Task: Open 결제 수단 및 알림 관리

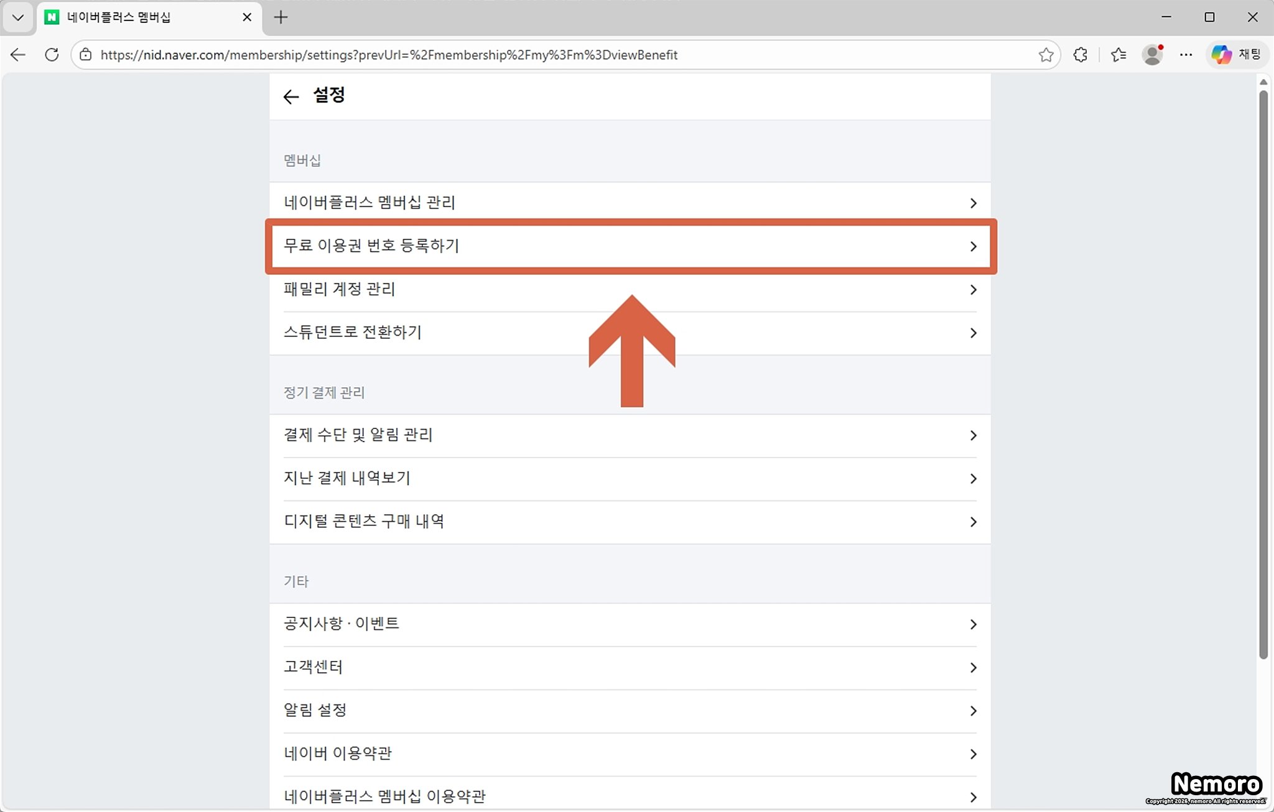Action: tap(358, 435)
